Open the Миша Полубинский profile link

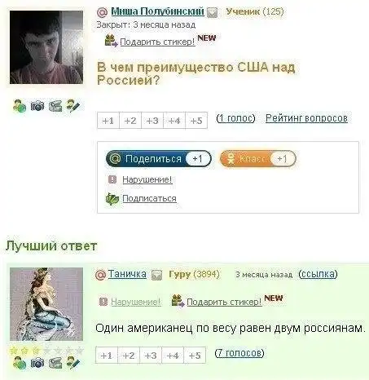point(157,11)
